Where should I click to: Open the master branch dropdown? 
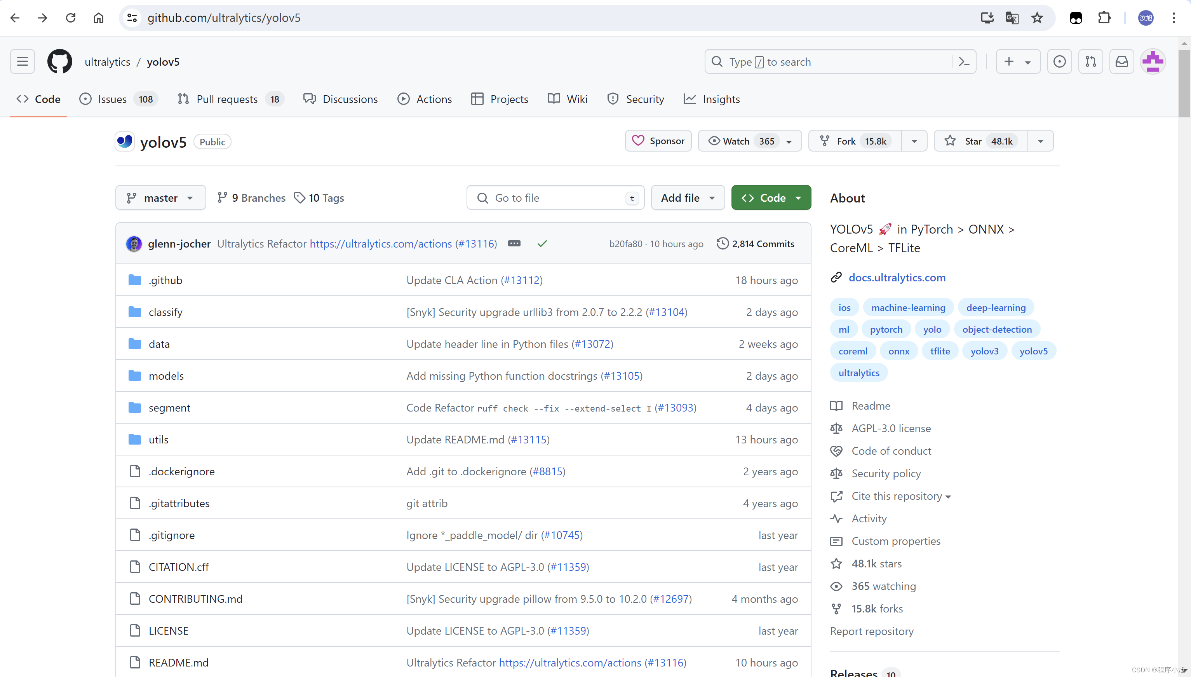pos(160,197)
